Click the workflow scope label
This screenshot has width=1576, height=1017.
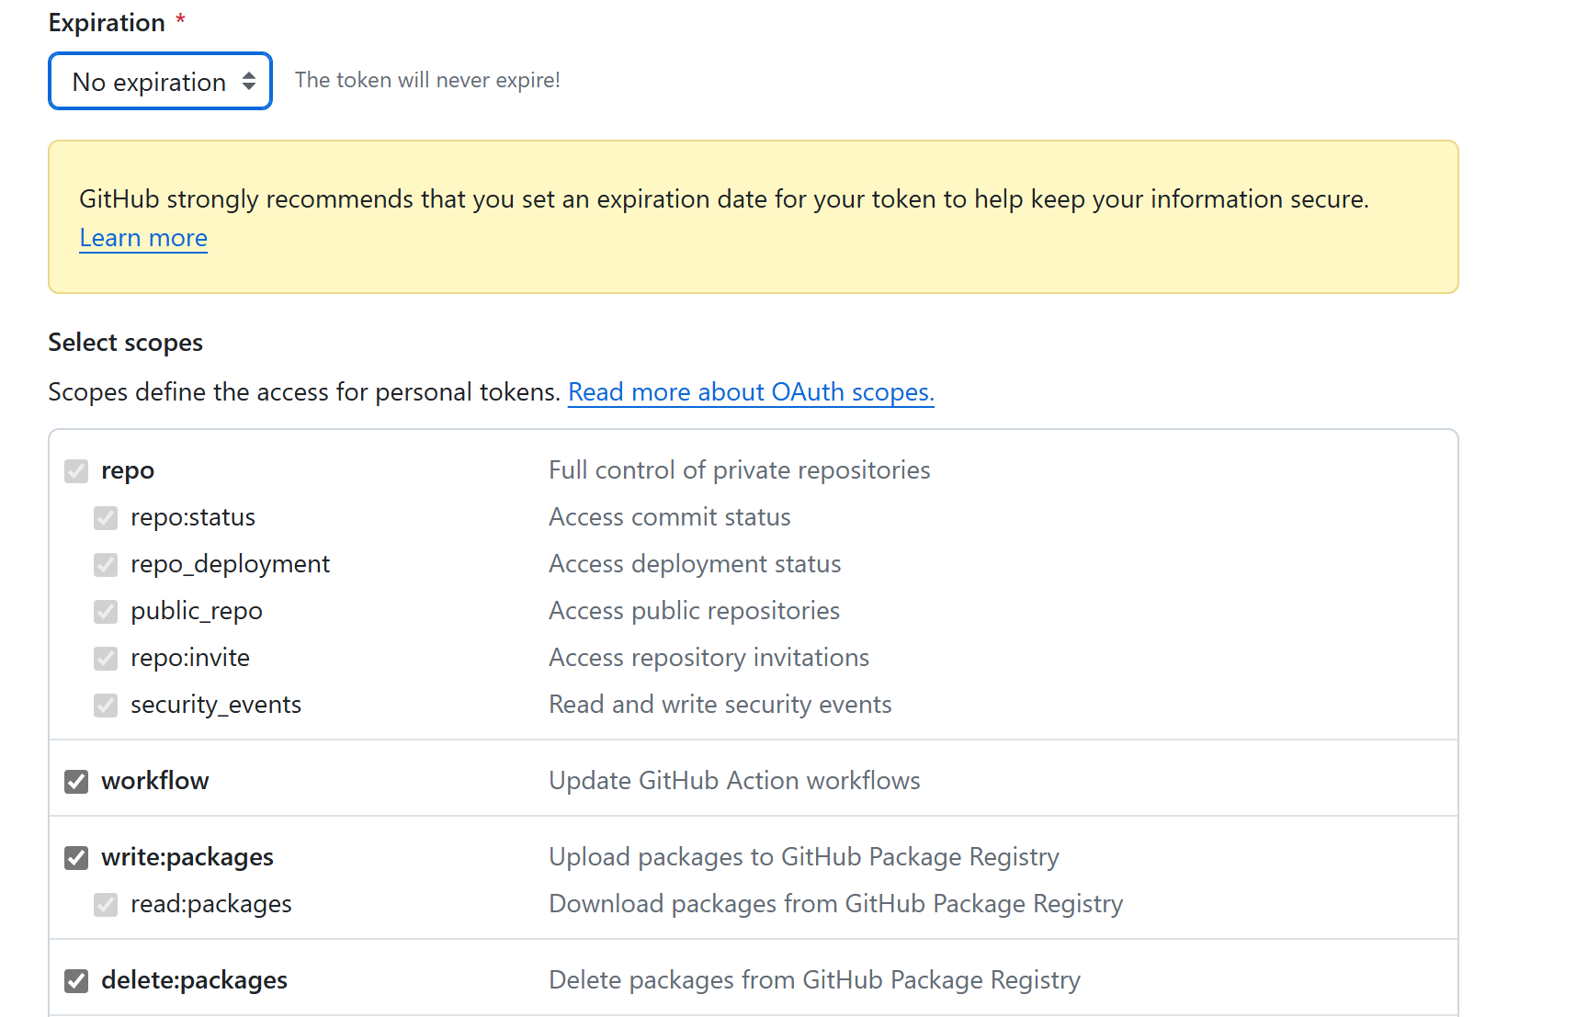point(155,780)
